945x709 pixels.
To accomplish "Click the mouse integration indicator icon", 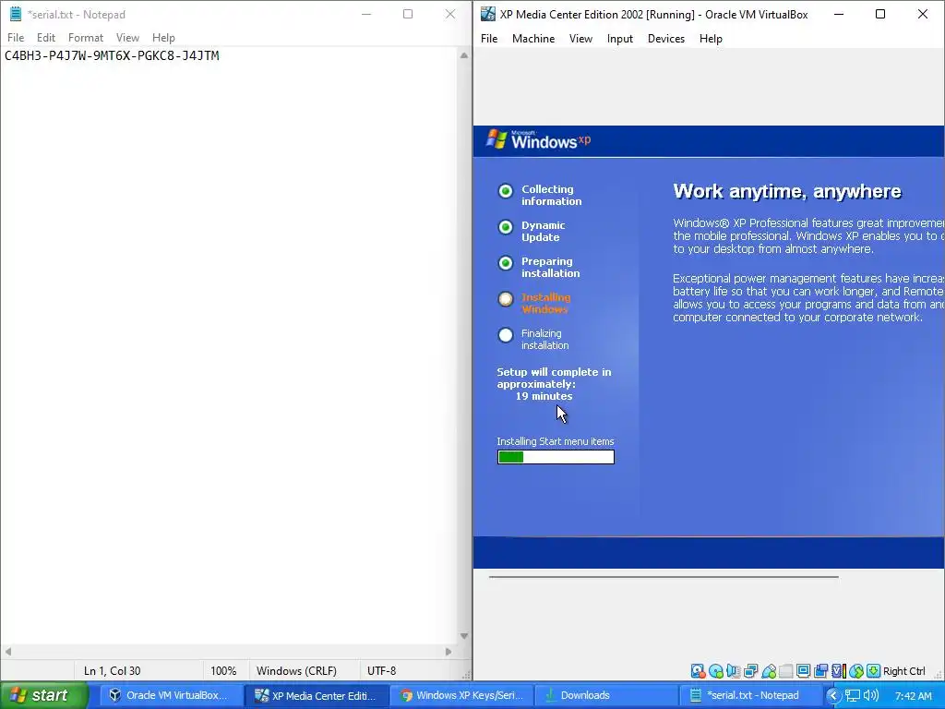I will click(x=855, y=671).
